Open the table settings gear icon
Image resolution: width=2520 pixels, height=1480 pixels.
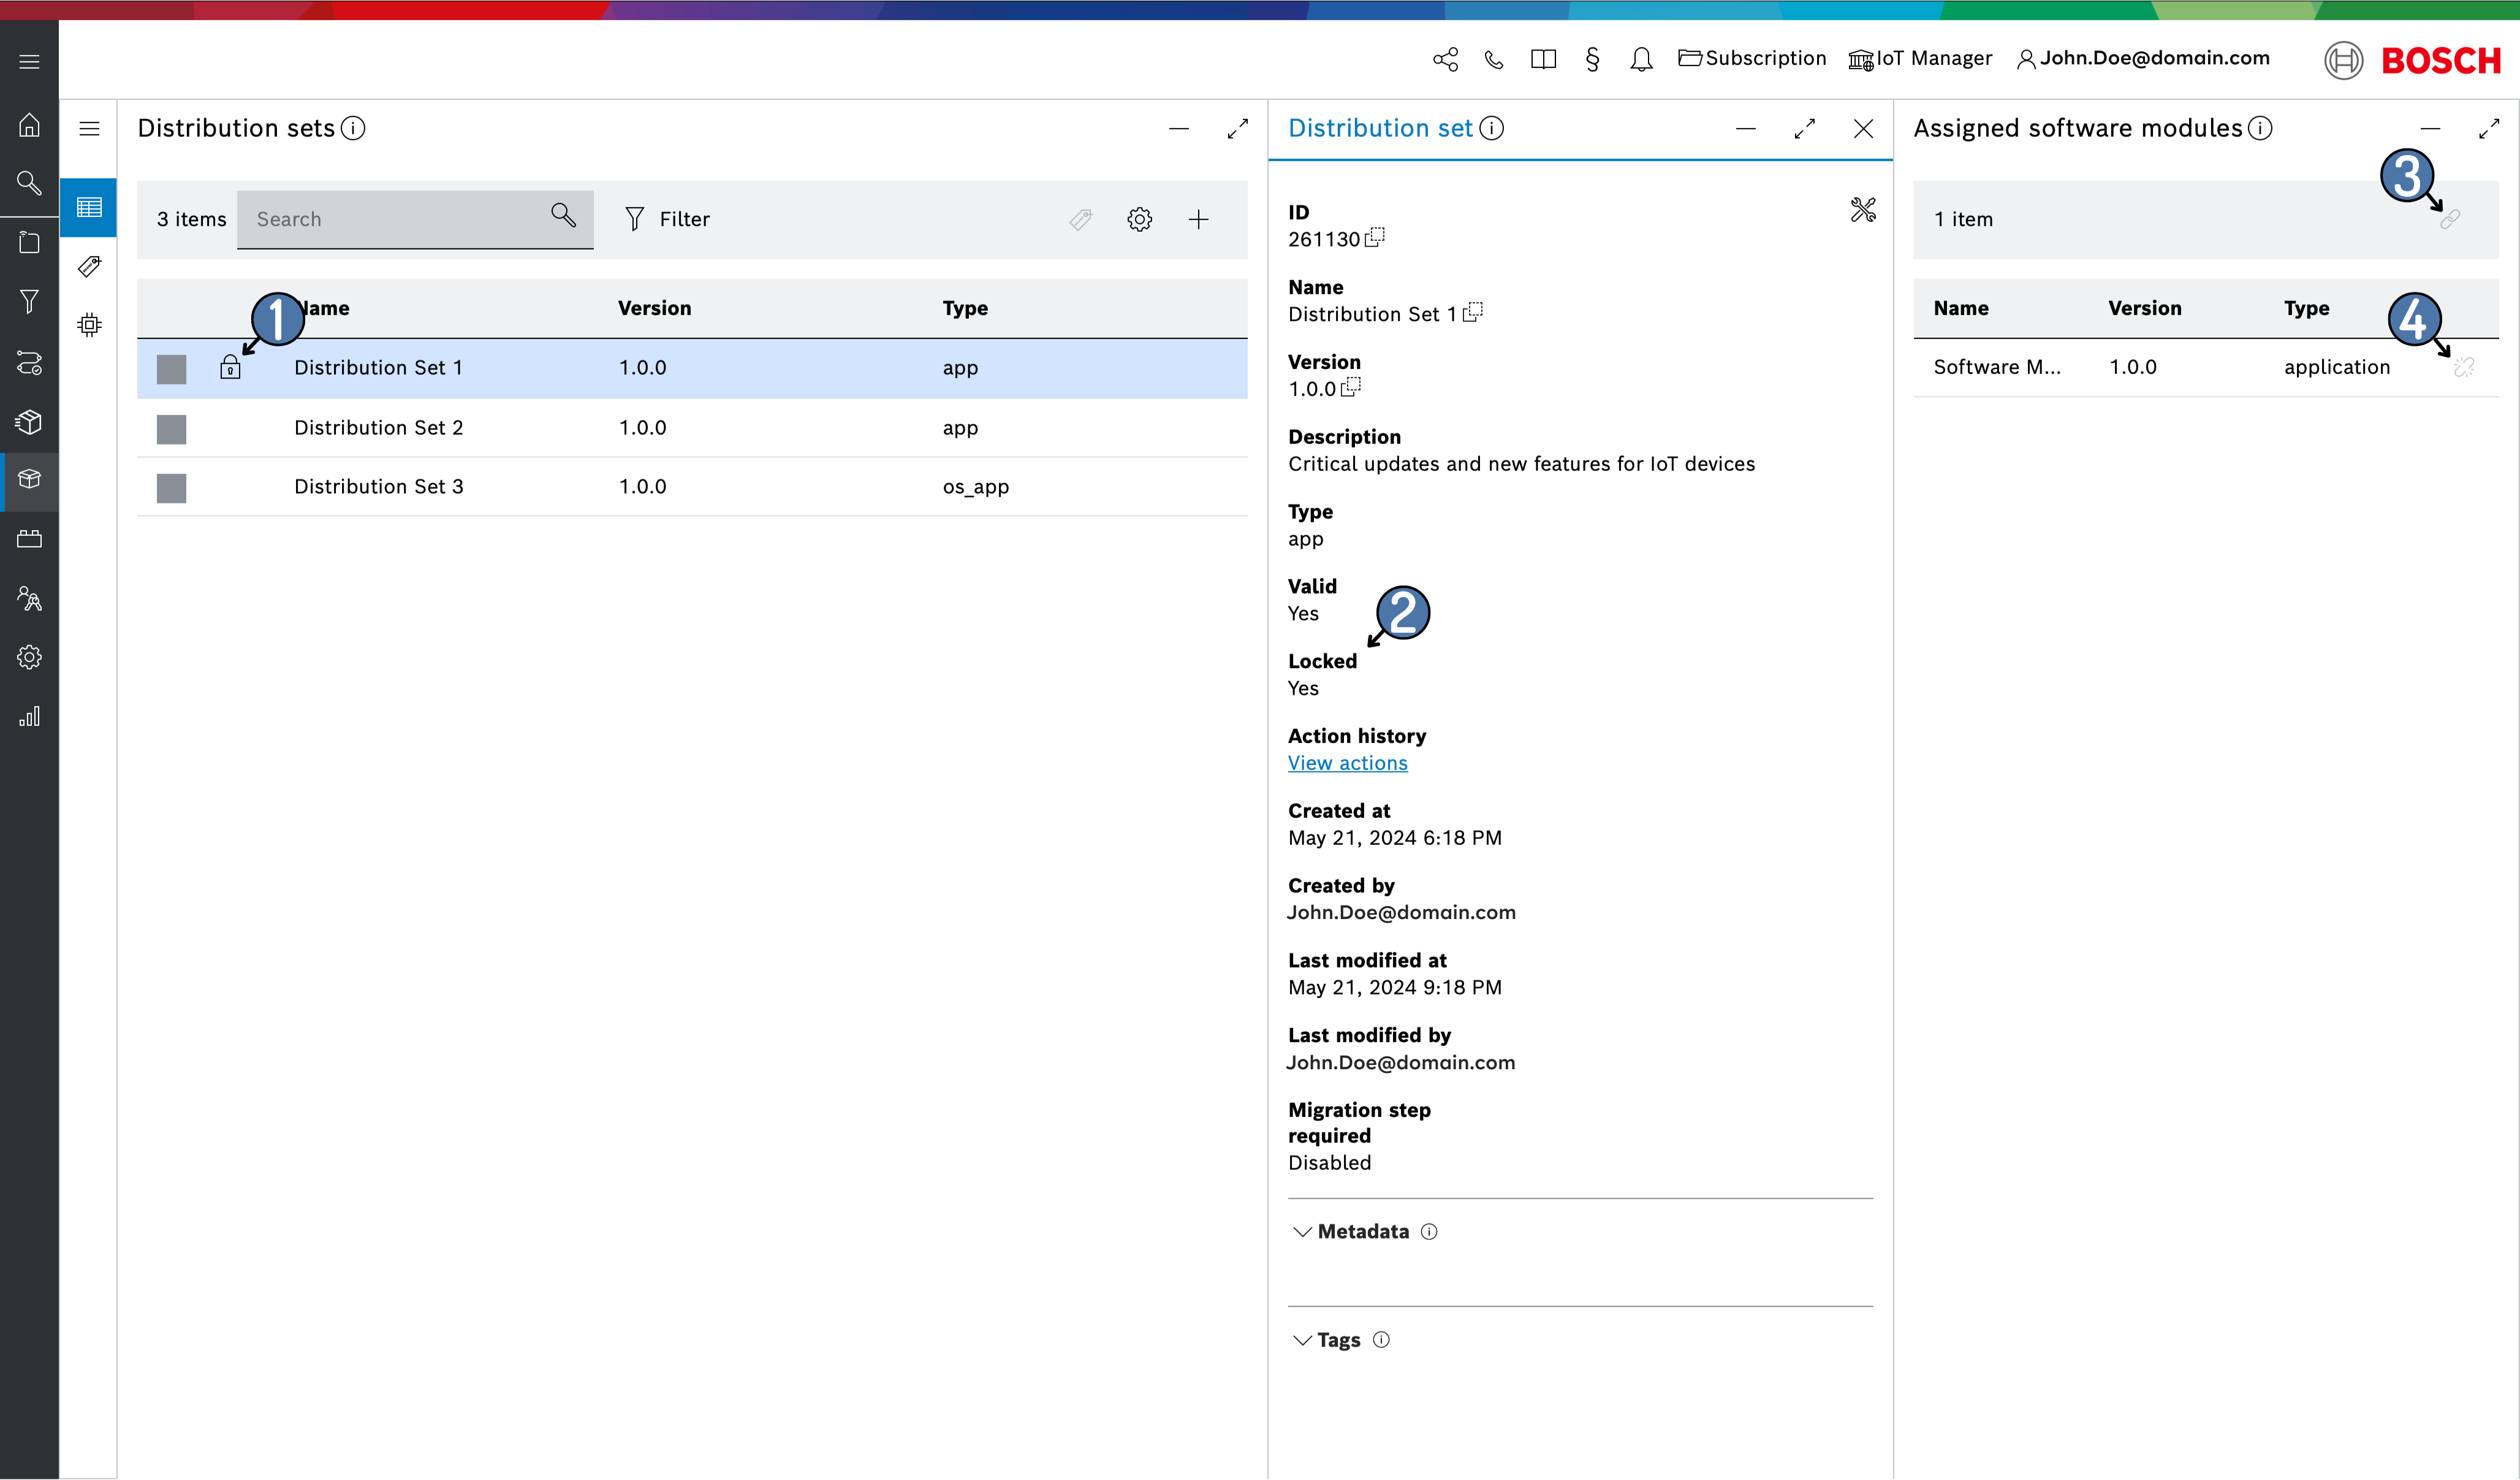tap(1139, 219)
